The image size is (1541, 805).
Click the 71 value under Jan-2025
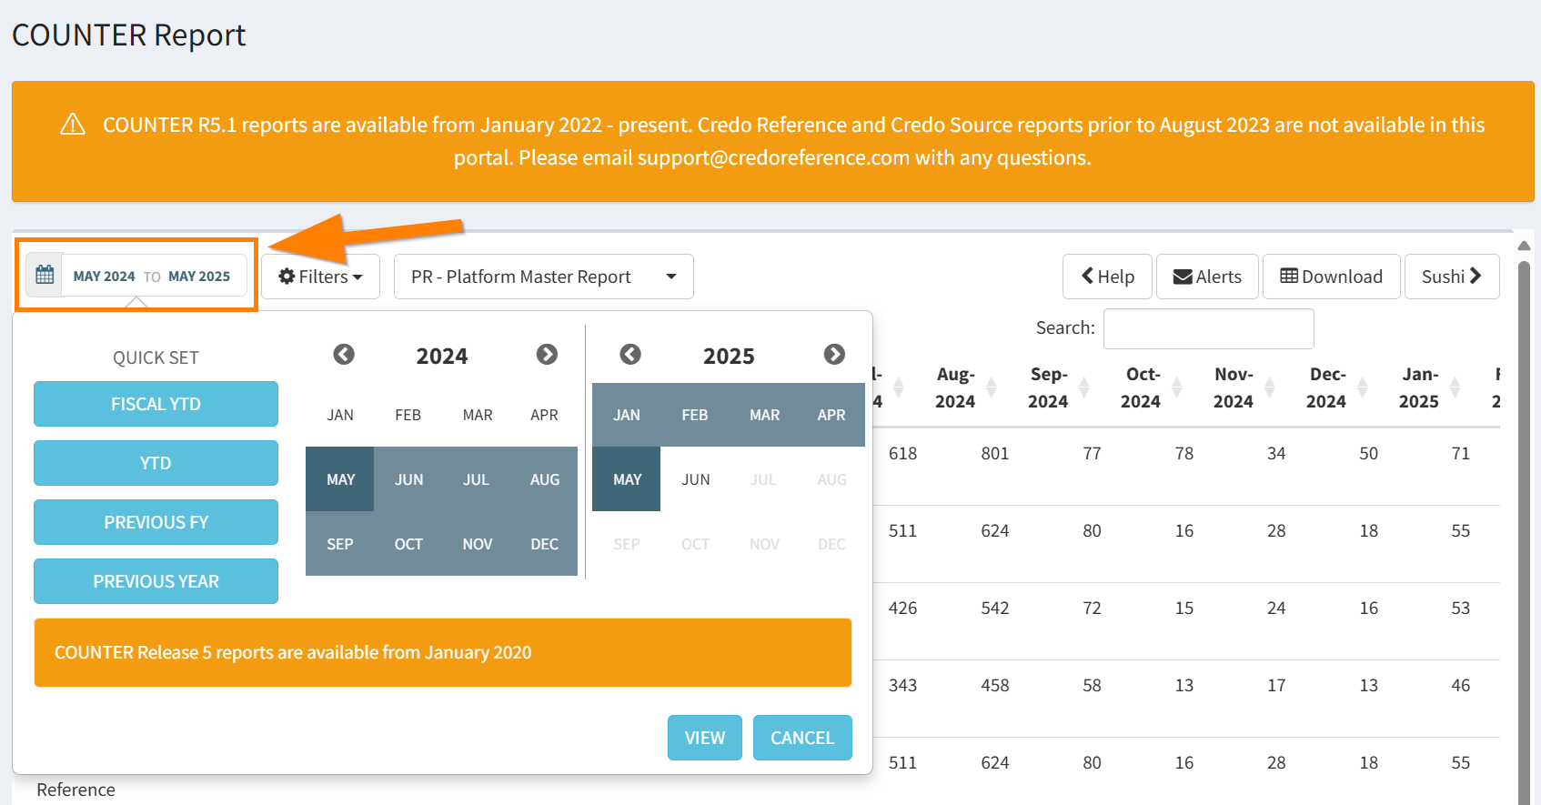tap(1461, 453)
